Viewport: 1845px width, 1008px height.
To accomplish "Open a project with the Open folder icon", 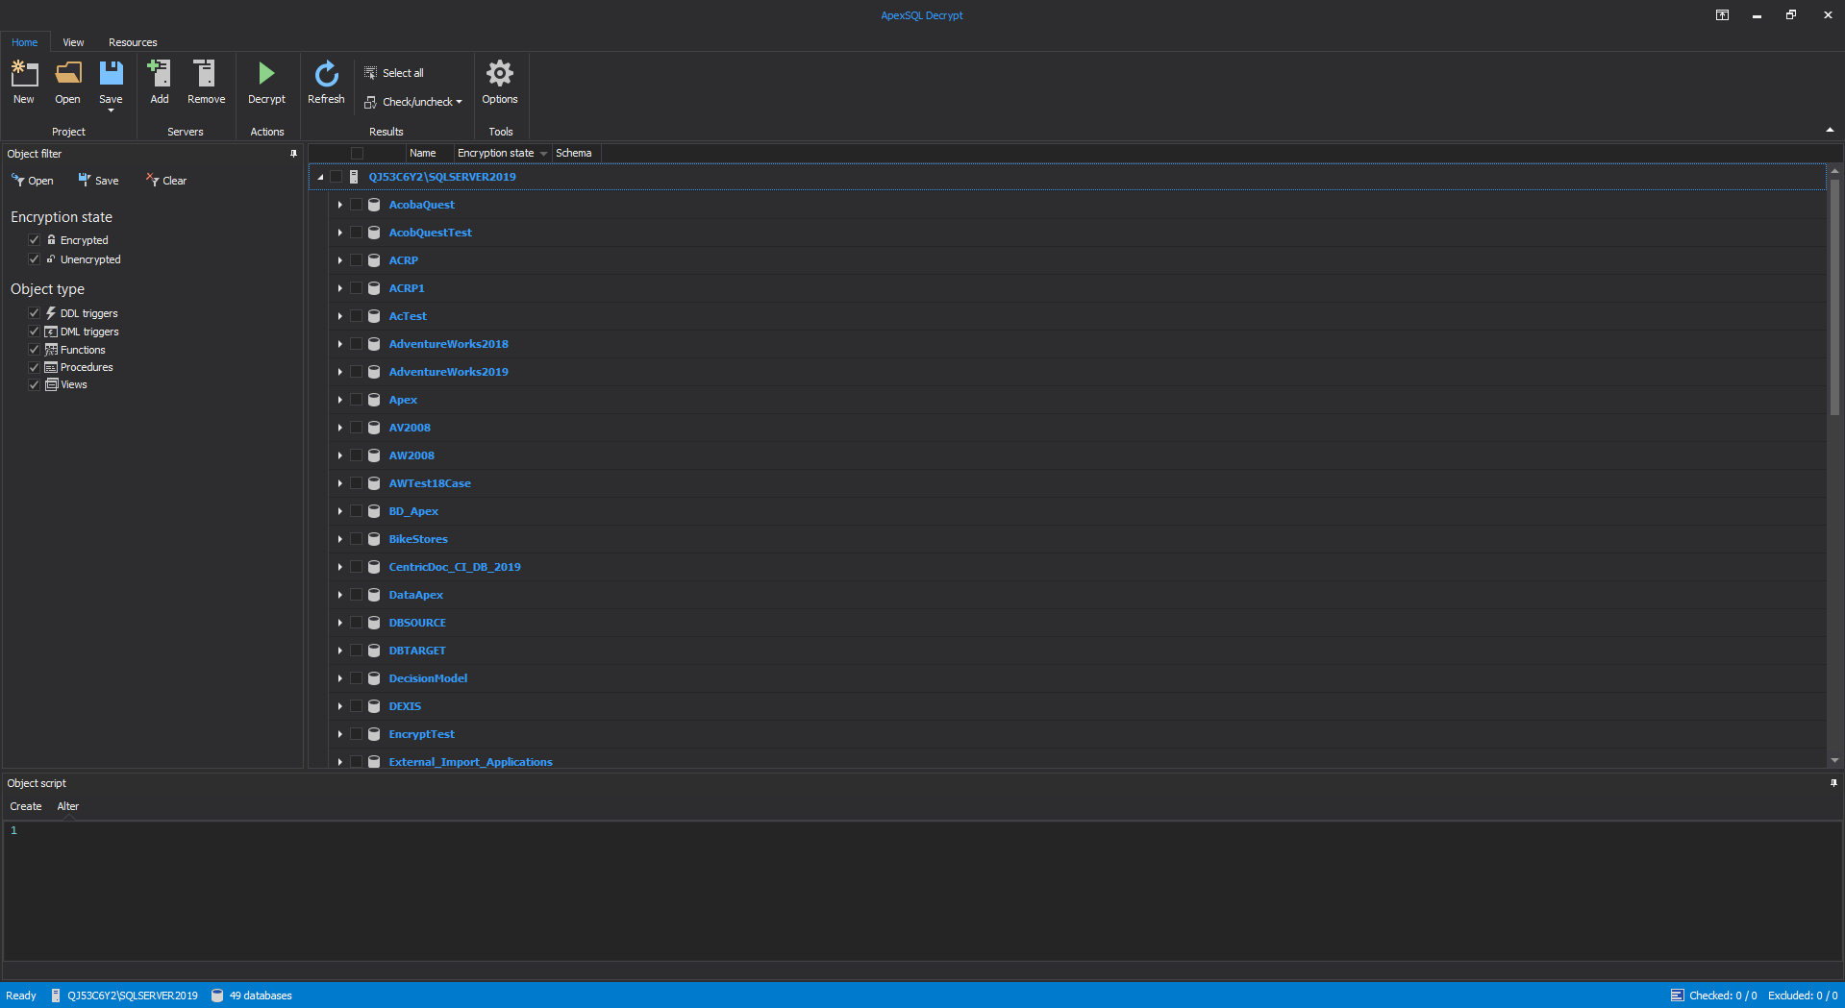I will [x=67, y=75].
